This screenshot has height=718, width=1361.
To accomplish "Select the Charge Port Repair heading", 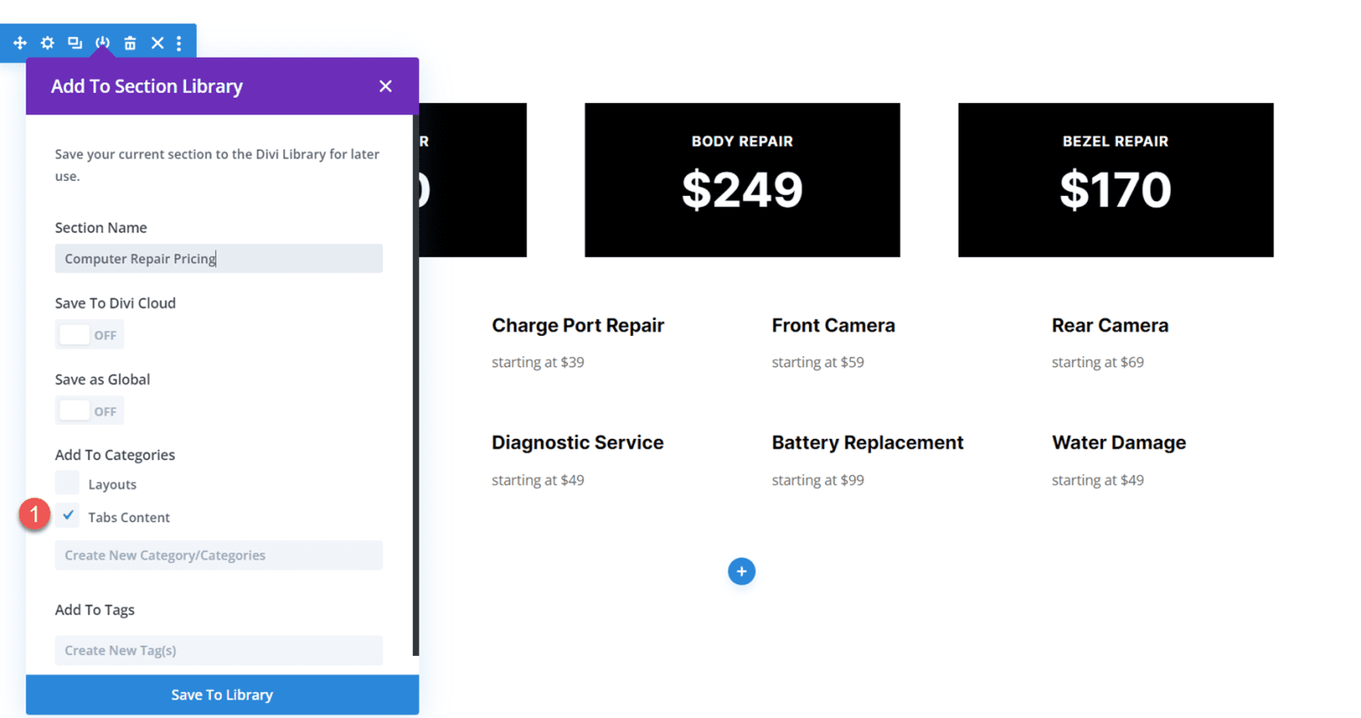I will (578, 325).
